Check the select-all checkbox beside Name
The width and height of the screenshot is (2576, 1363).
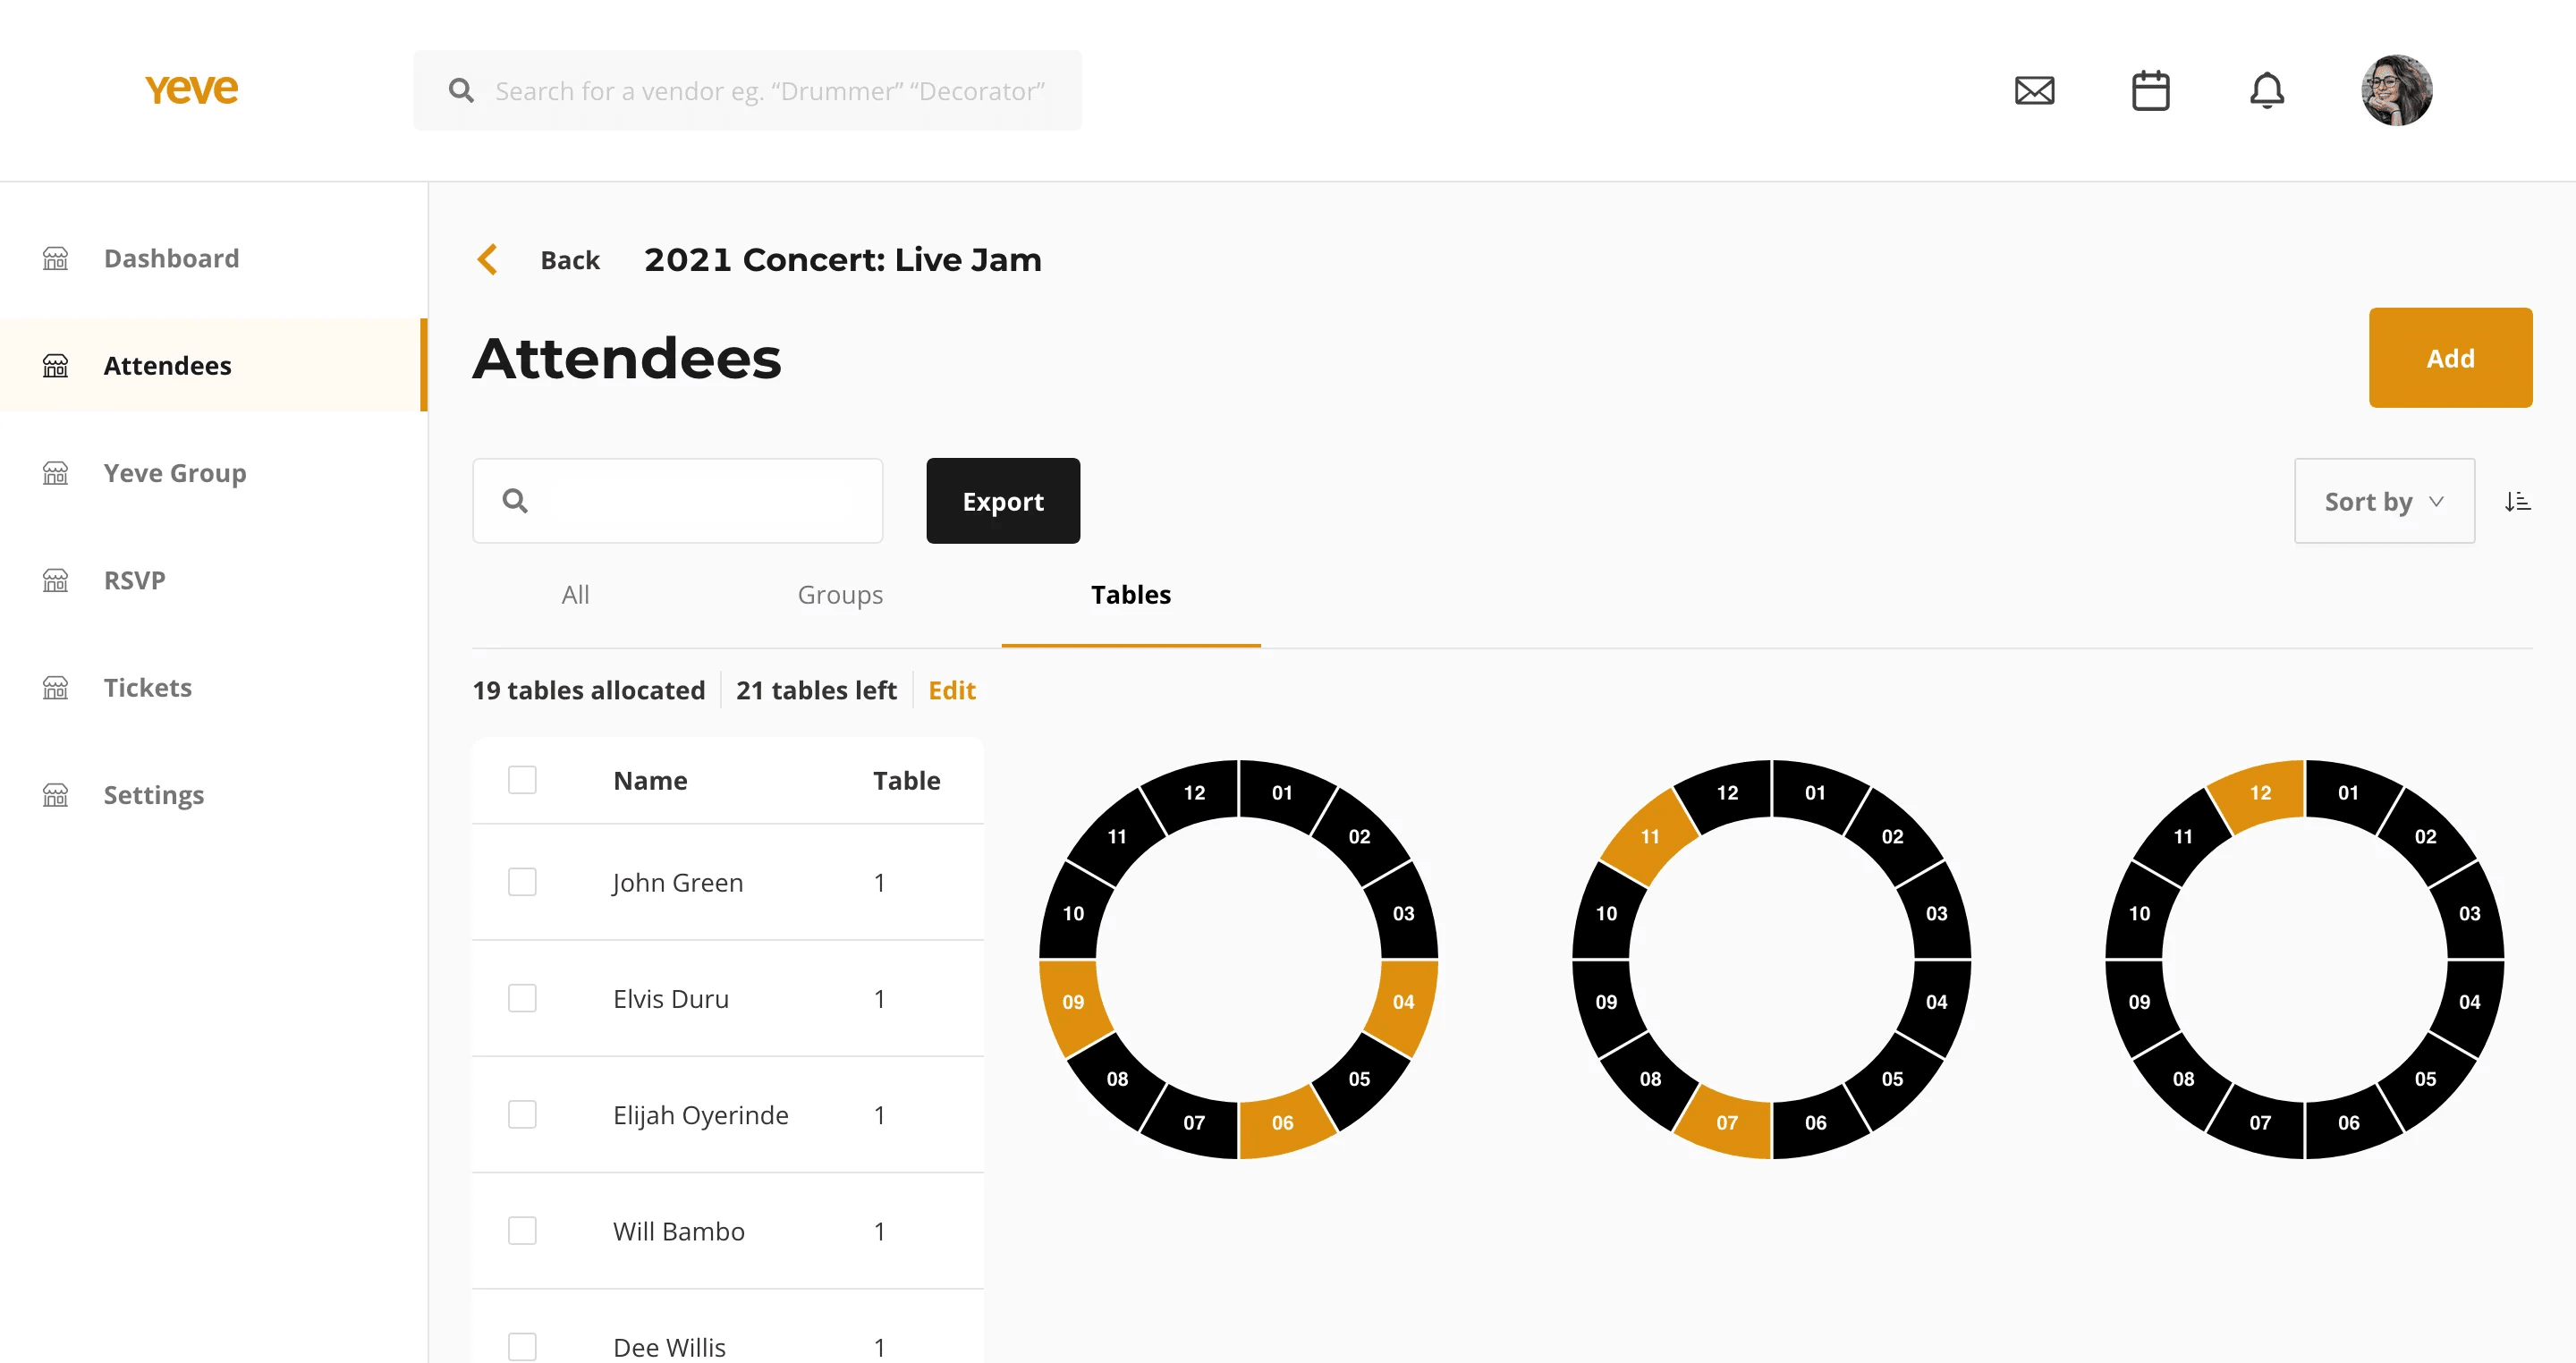click(522, 780)
